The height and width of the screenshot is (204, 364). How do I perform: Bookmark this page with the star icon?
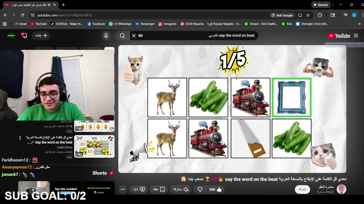(308, 15)
